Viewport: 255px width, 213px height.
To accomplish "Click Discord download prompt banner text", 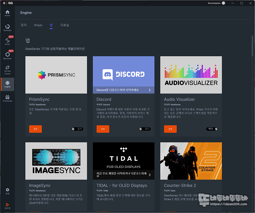I will [x=117, y=90].
